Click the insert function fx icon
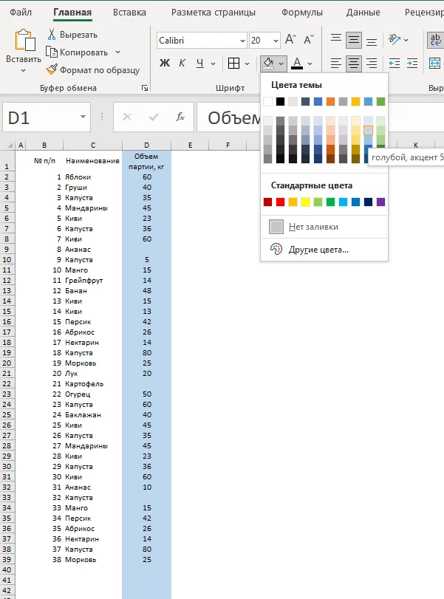Viewport: 444px width, 599px height. point(180,117)
